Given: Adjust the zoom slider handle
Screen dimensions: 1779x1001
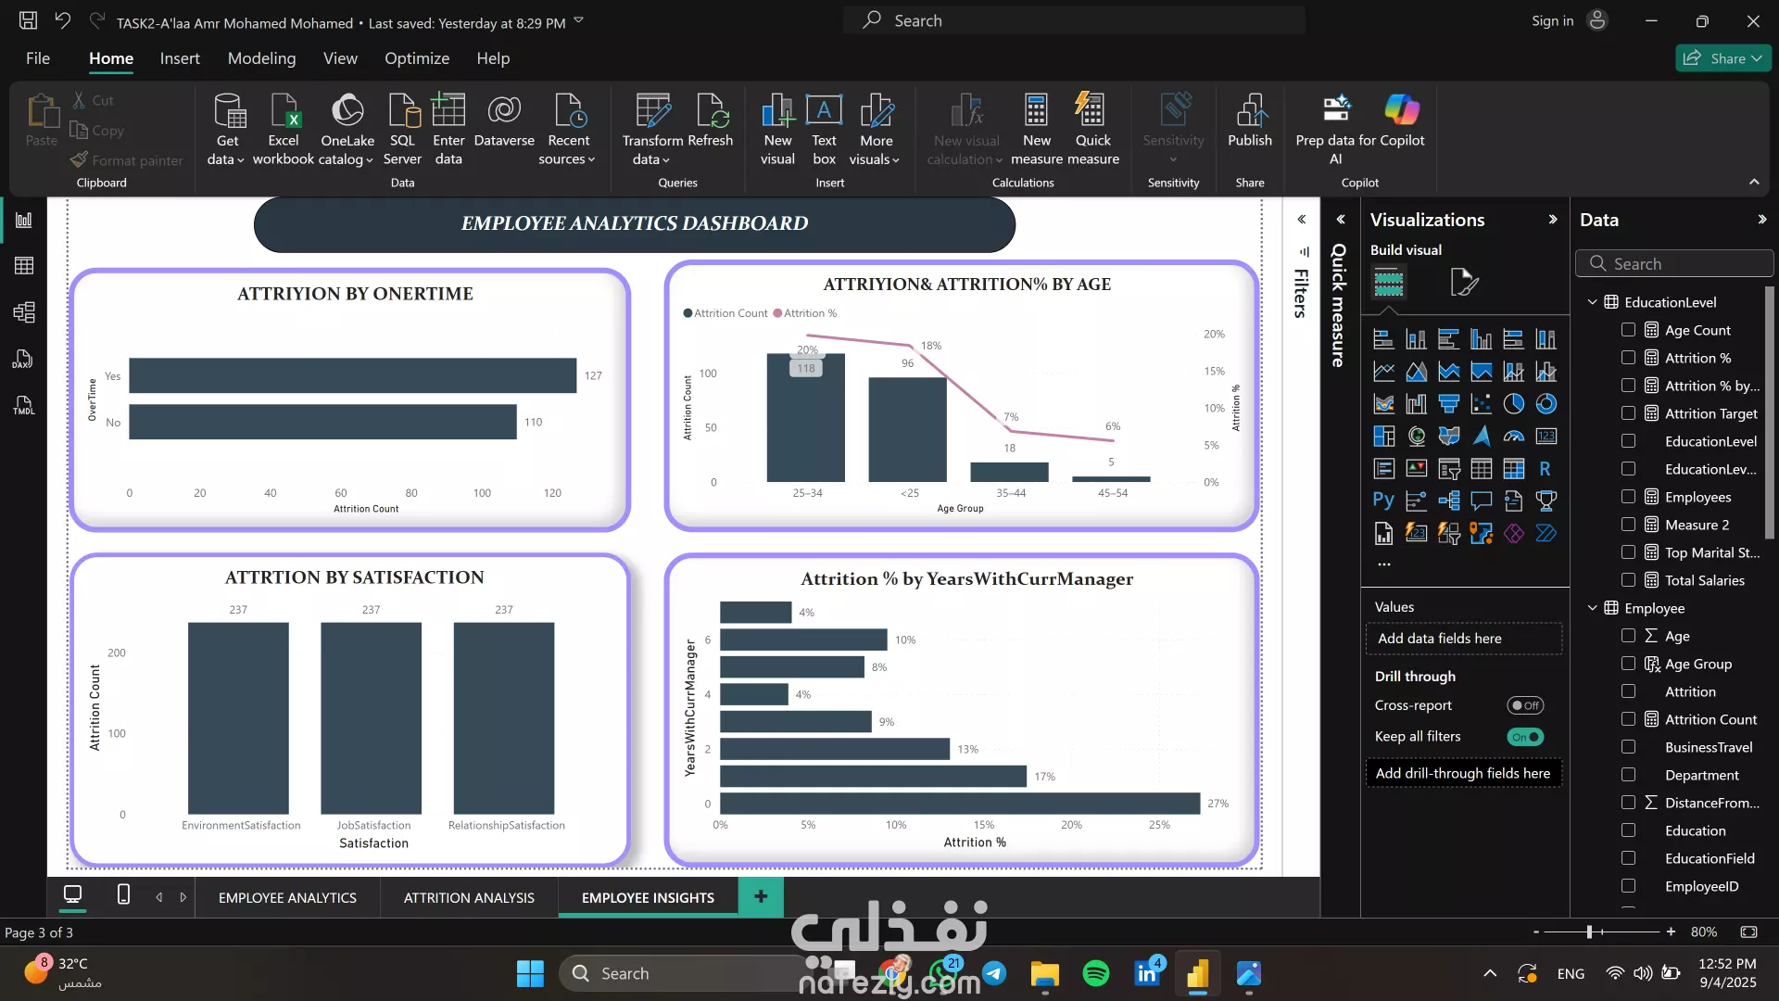Looking at the screenshot, I should click(1589, 931).
